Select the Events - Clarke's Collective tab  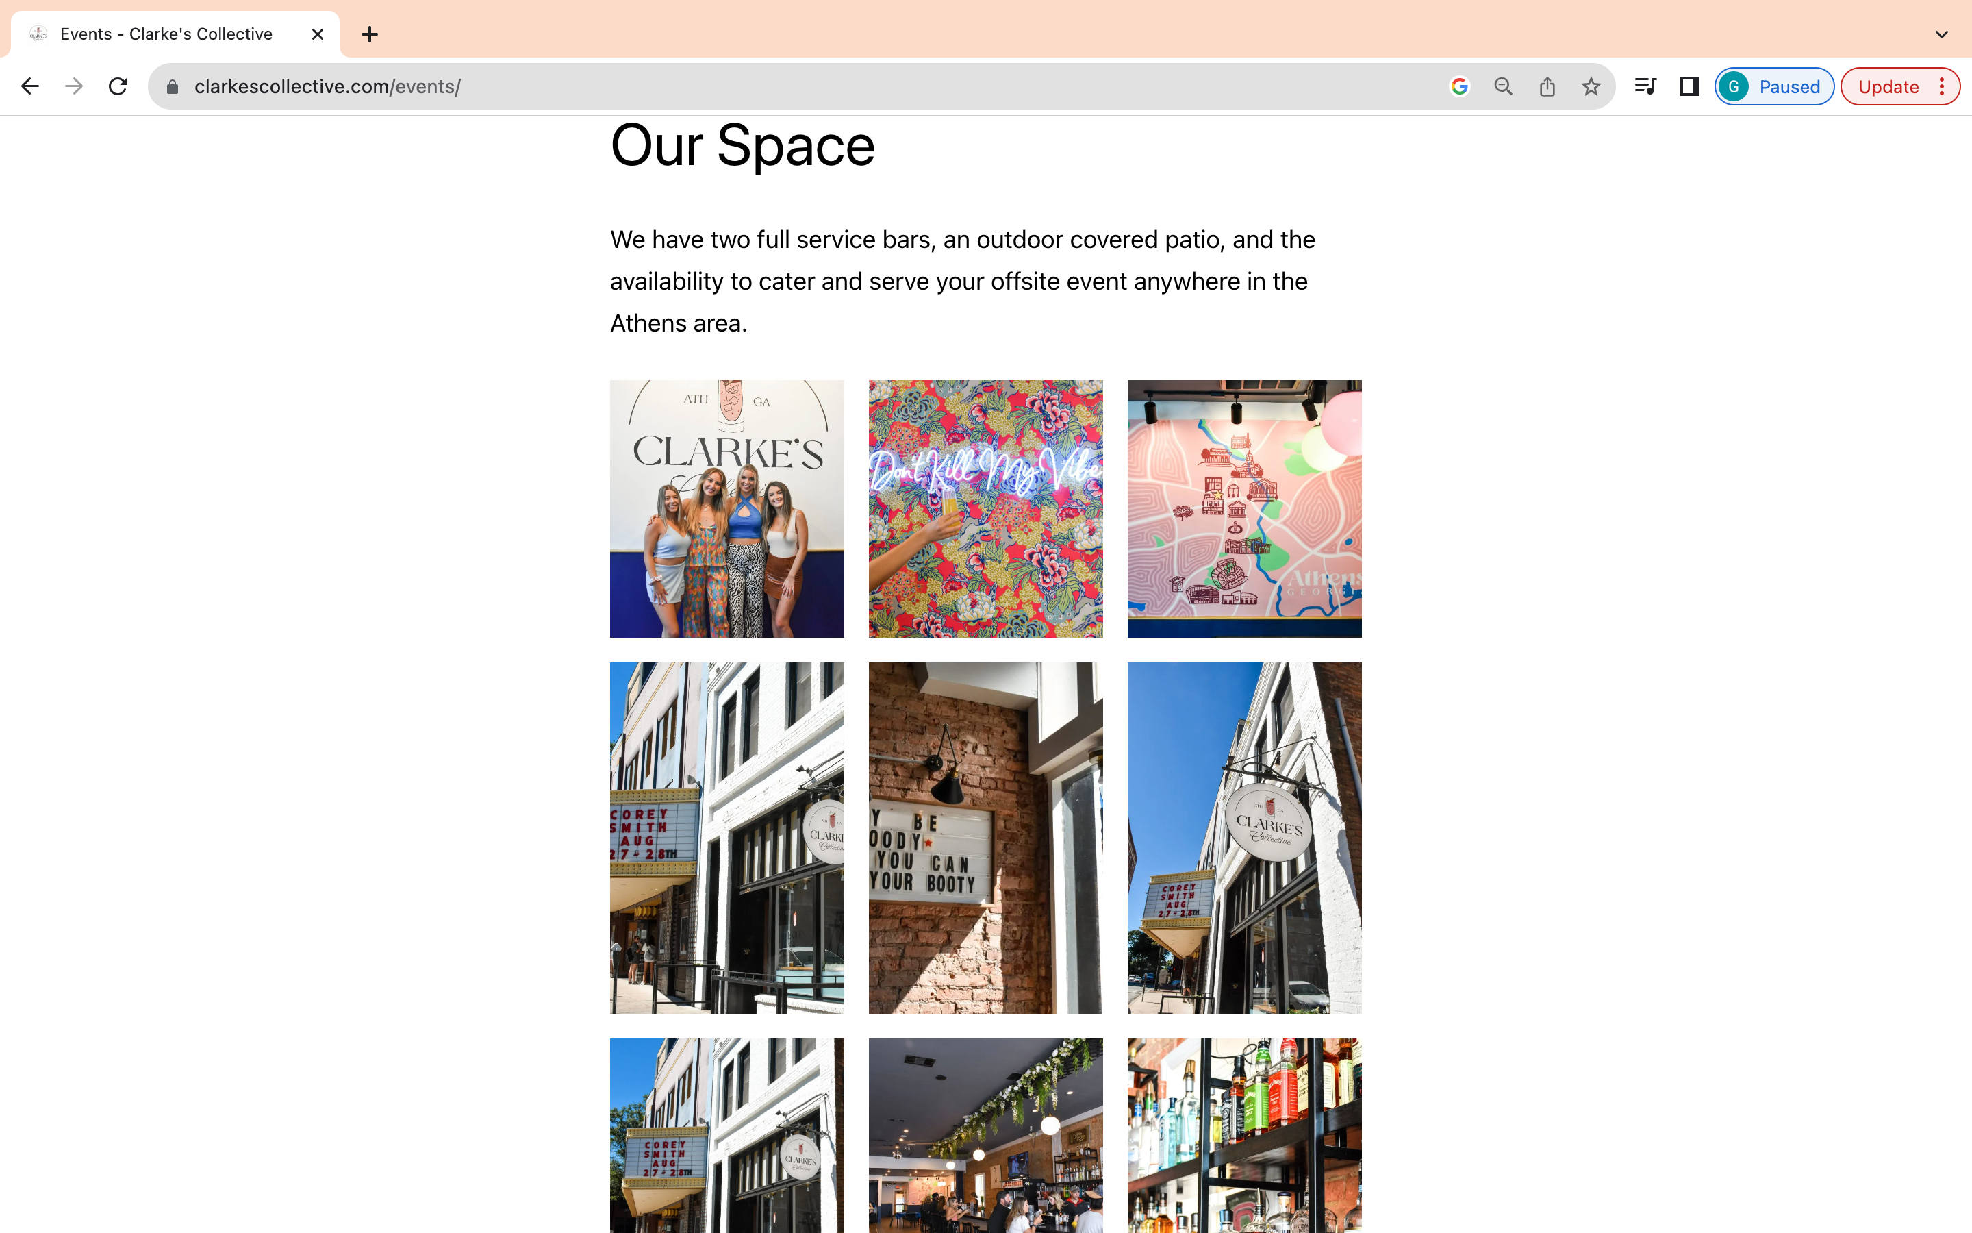tap(166, 34)
